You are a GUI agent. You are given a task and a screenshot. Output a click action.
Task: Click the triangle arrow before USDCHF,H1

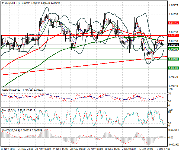(x=2, y=3)
